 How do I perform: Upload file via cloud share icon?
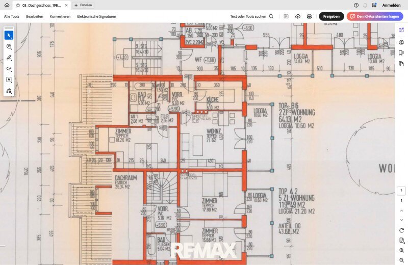[x=298, y=16]
